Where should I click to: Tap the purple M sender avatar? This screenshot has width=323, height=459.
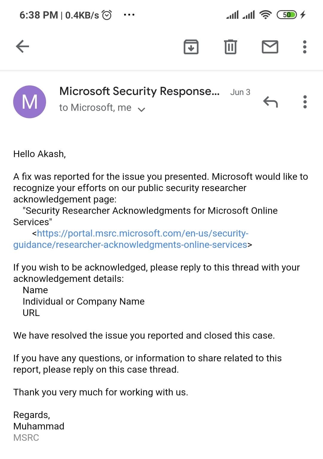click(30, 102)
